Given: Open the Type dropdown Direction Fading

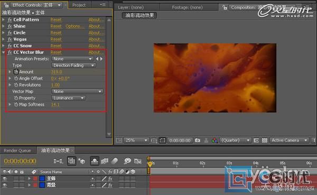Looking at the screenshot, I should point(73,66).
